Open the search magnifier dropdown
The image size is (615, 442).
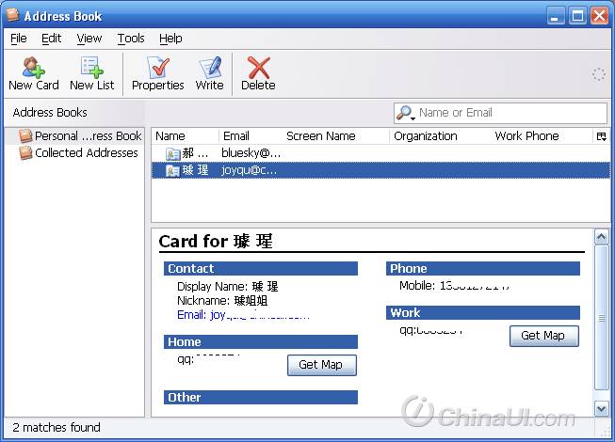pyautogui.click(x=406, y=113)
